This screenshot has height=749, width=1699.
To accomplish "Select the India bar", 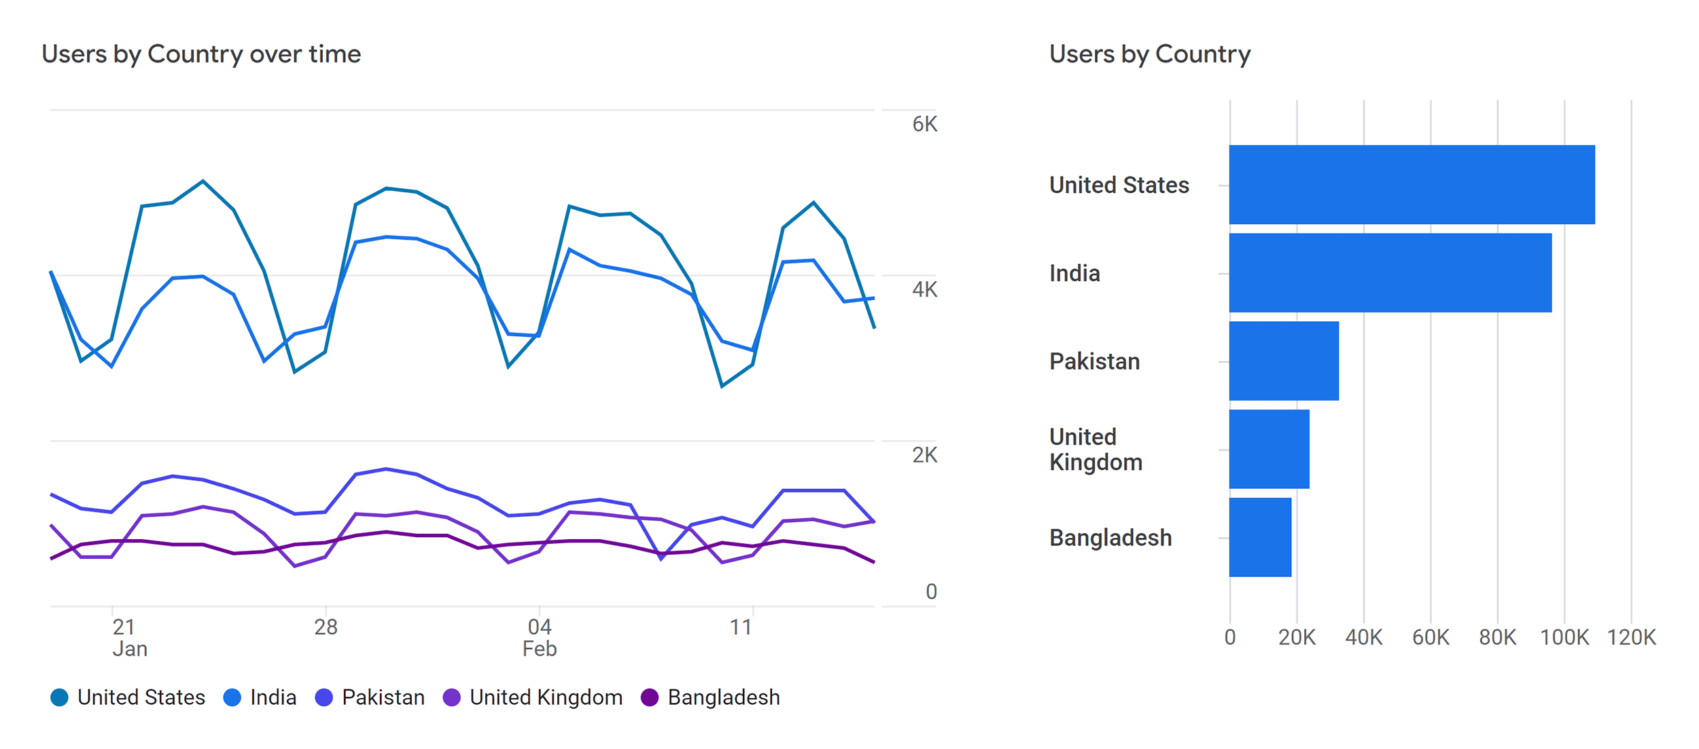I will click(1390, 273).
